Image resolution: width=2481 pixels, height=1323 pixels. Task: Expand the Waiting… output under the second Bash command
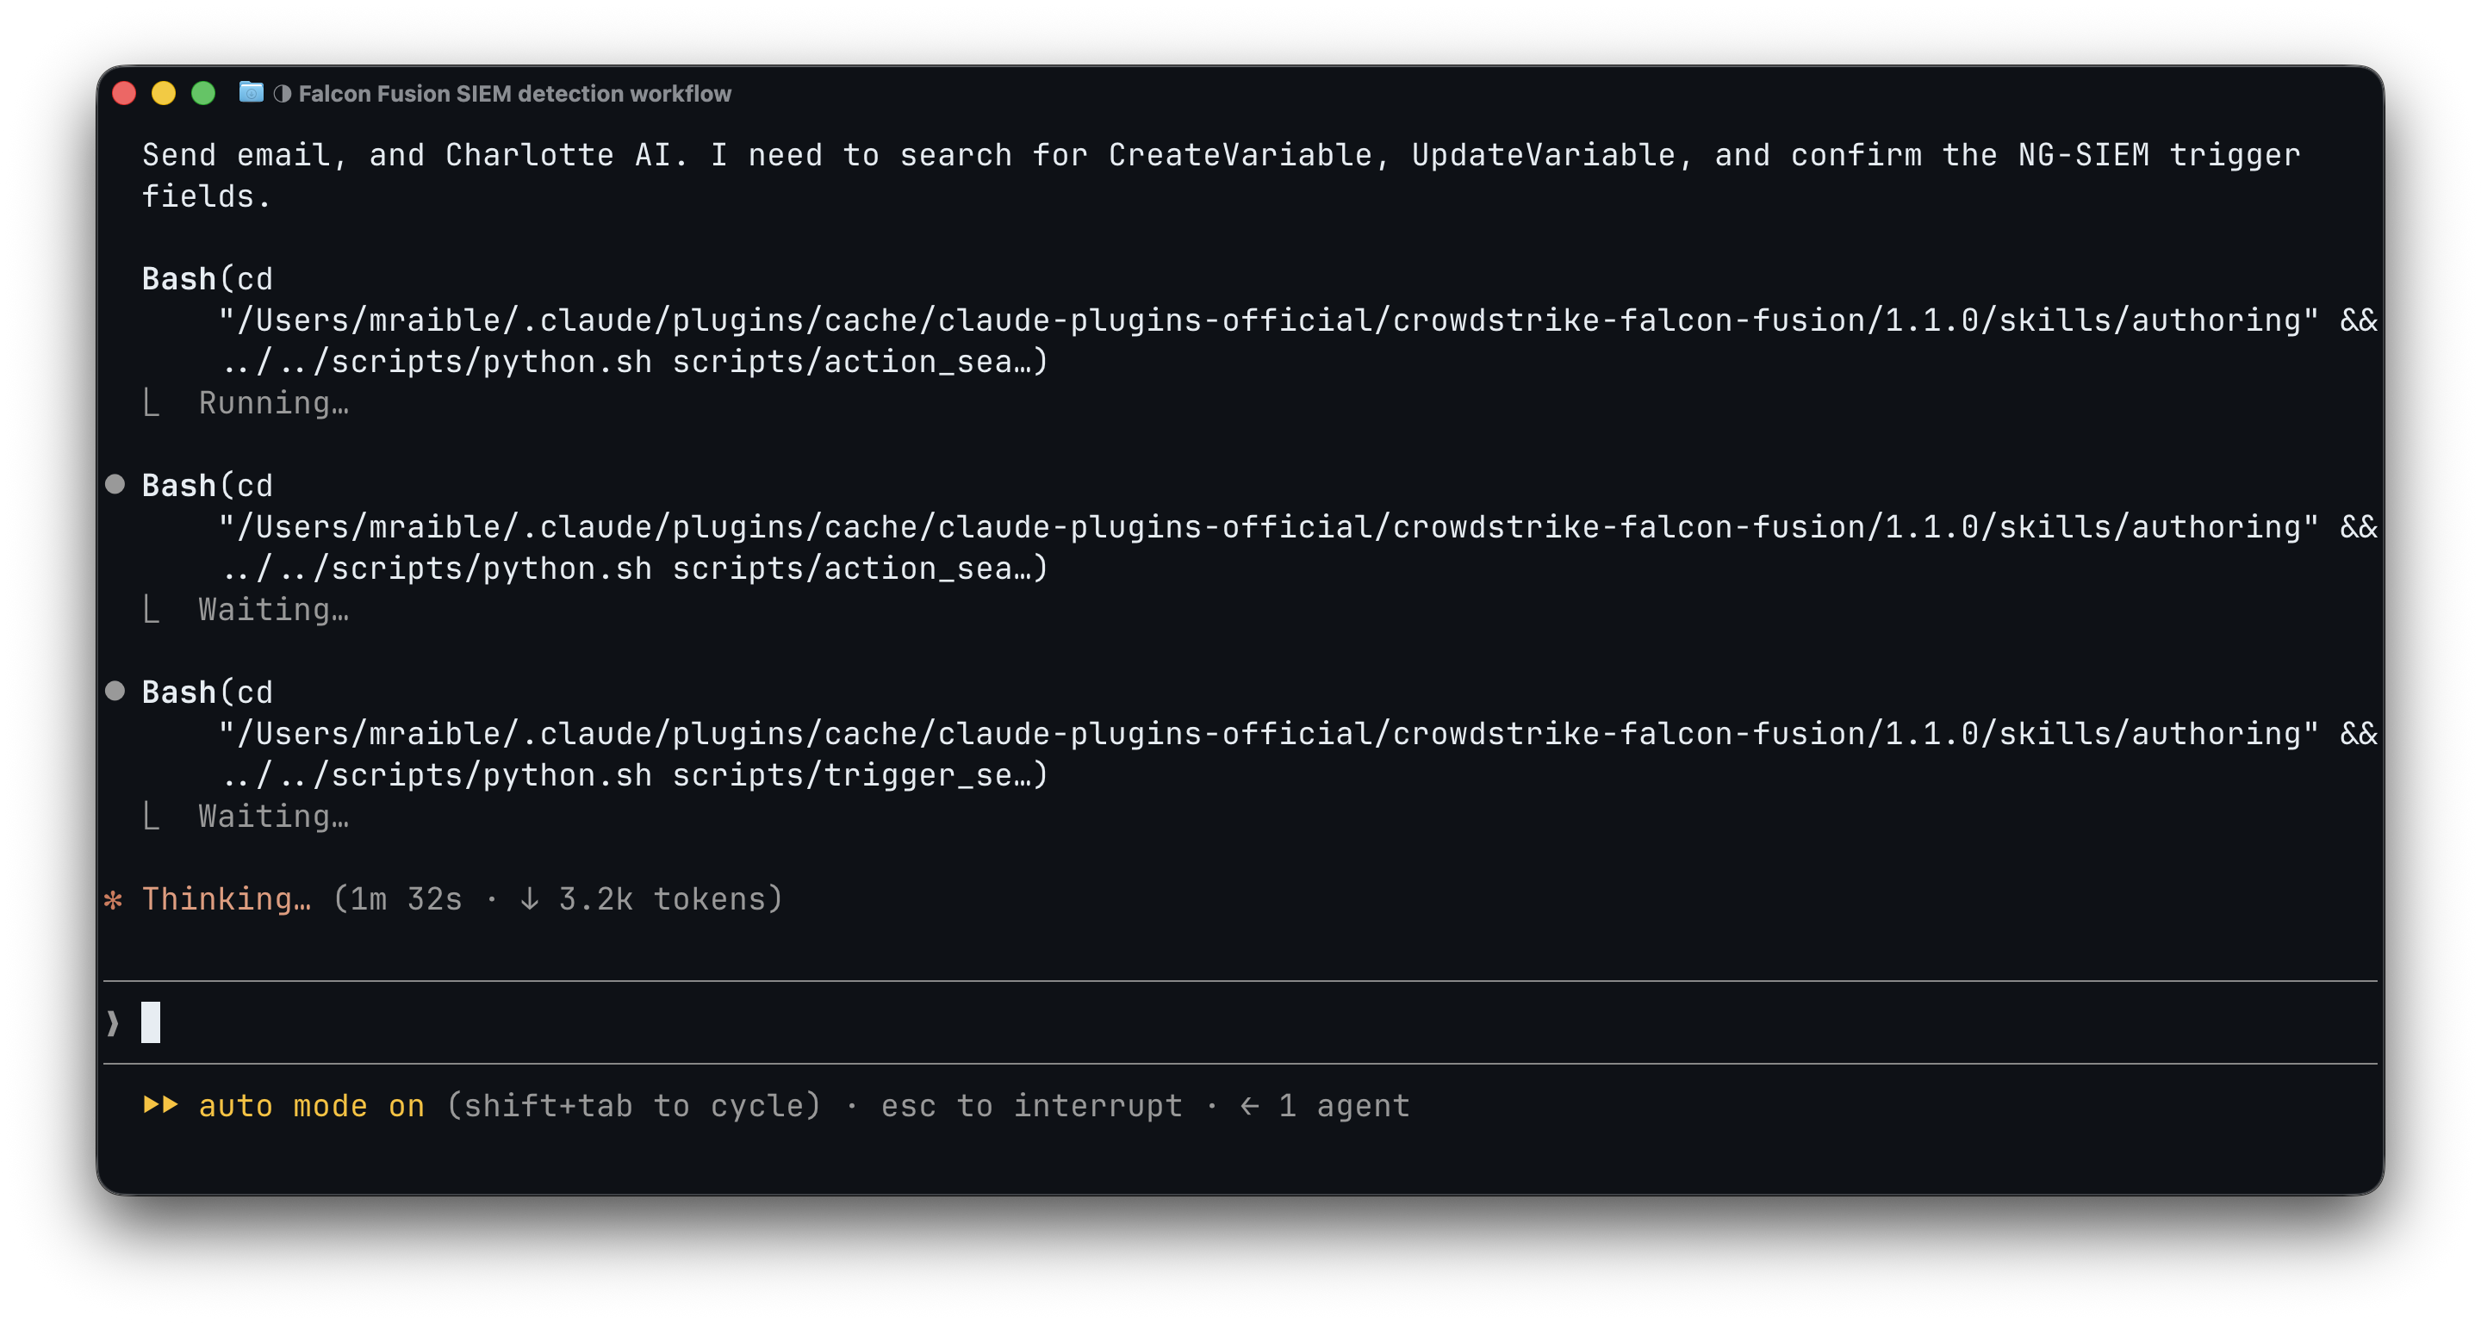(274, 610)
